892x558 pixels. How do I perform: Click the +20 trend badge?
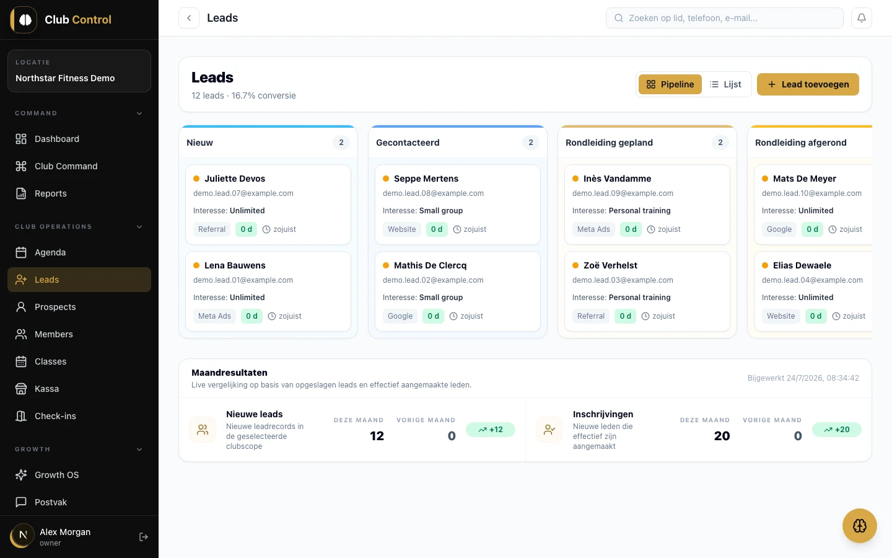(x=837, y=430)
